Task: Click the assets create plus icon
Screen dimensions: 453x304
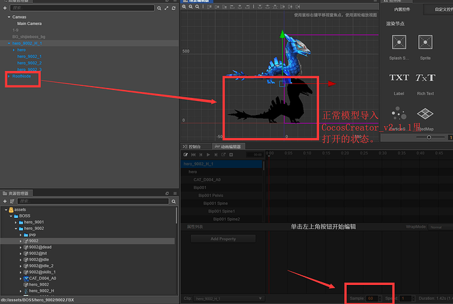Action: coord(5,201)
